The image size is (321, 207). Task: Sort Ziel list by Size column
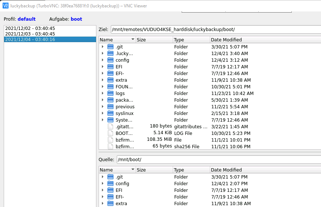[154, 40]
